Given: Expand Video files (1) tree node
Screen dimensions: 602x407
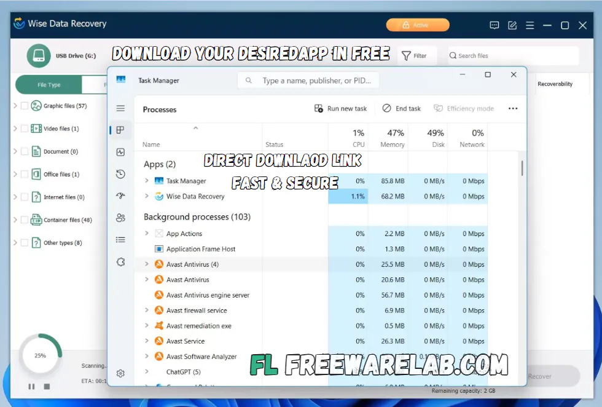Looking at the screenshot, I should (x=15, y=128).
